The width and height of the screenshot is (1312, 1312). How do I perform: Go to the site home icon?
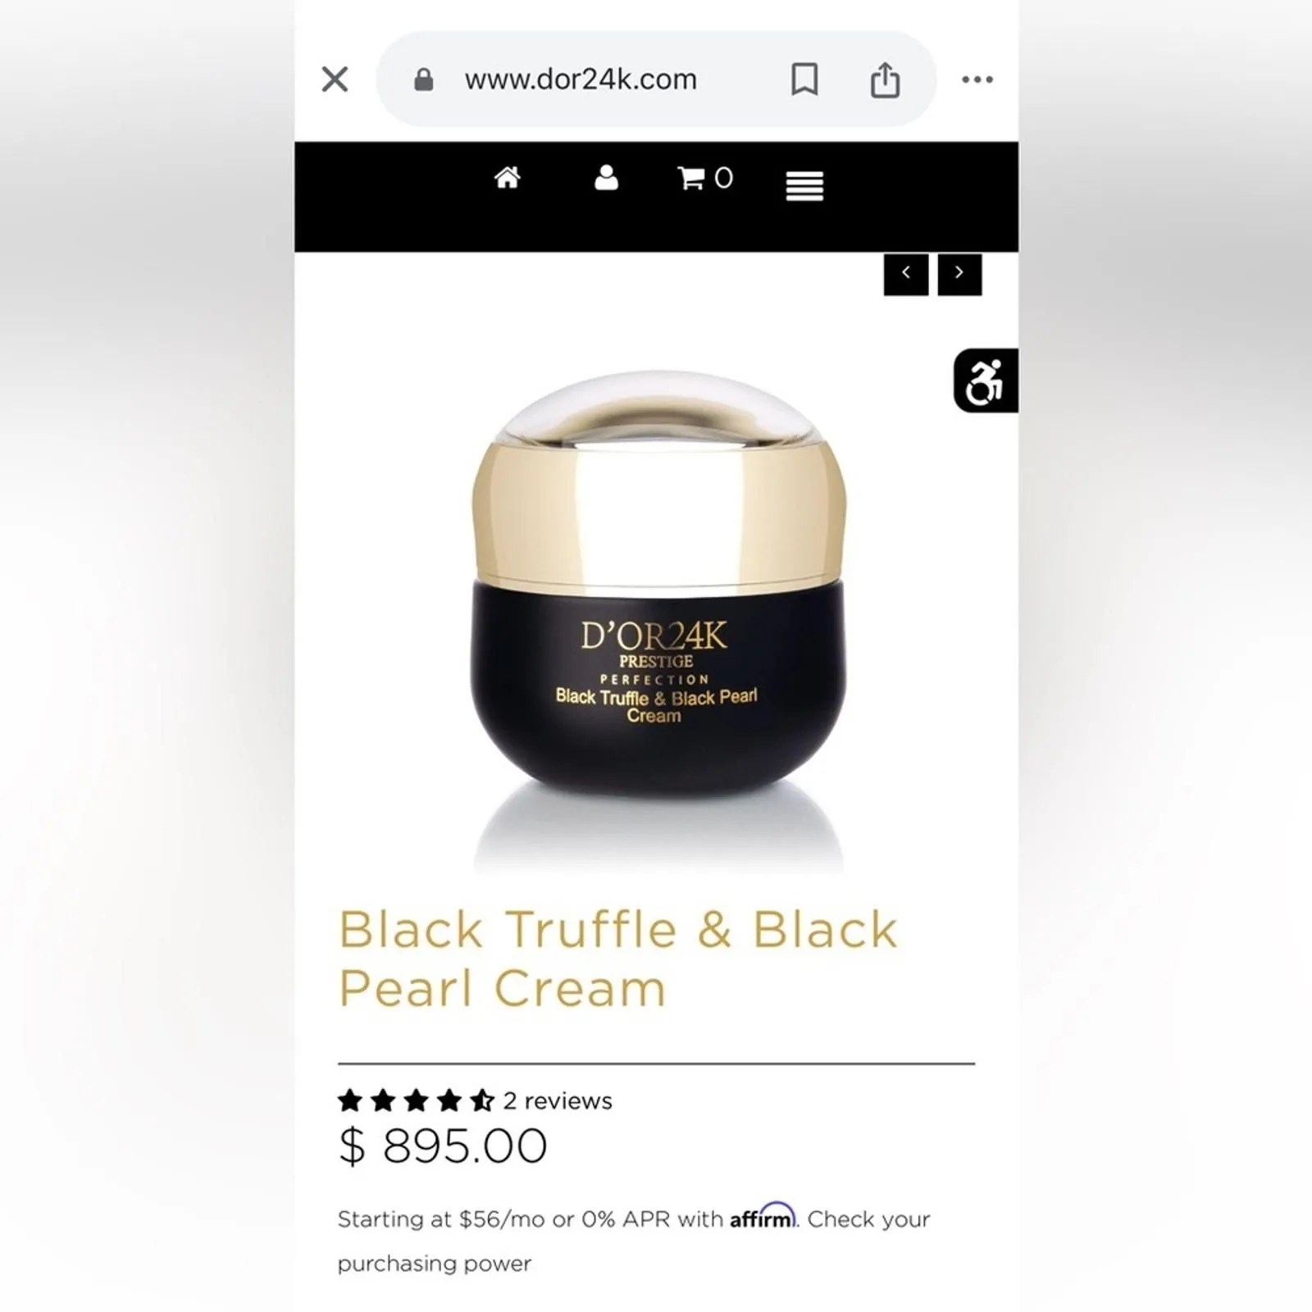pos(508,177)
